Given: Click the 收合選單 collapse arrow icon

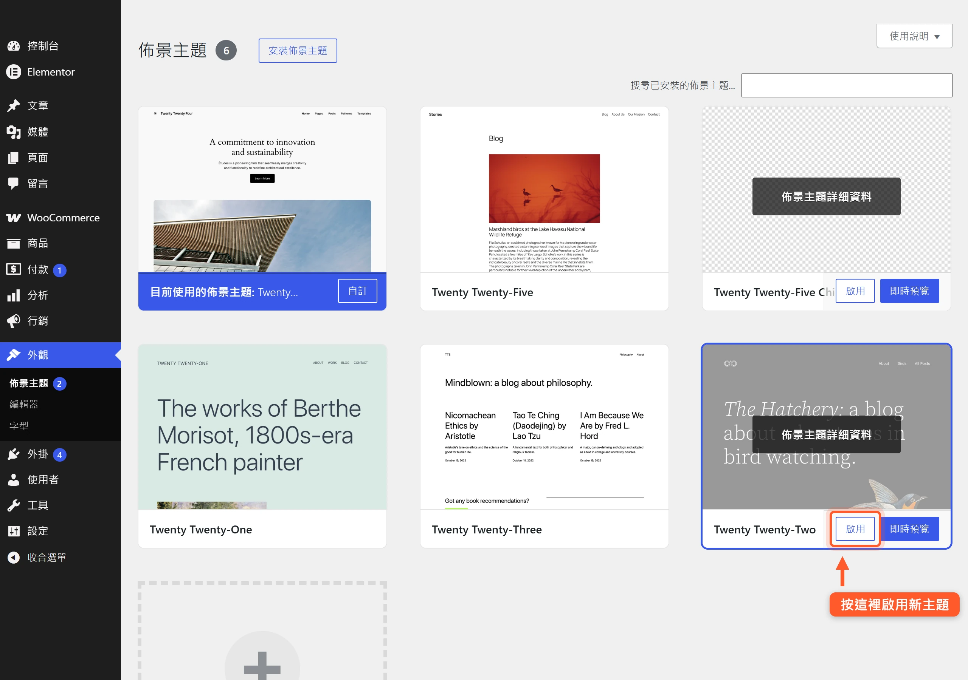Looking at the screenshot, I should (14, 557).
